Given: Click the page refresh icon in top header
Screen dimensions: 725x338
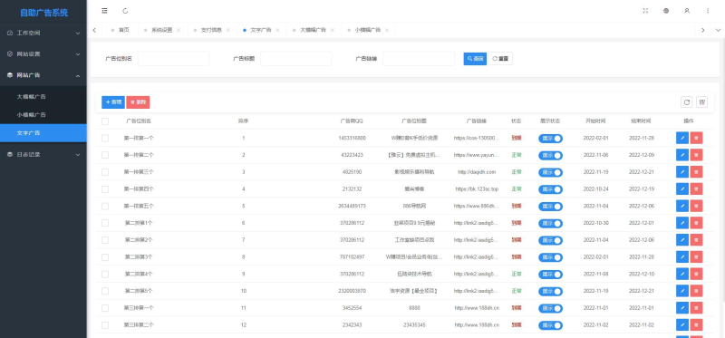Looking at the screenshot, I should point(125,11).
